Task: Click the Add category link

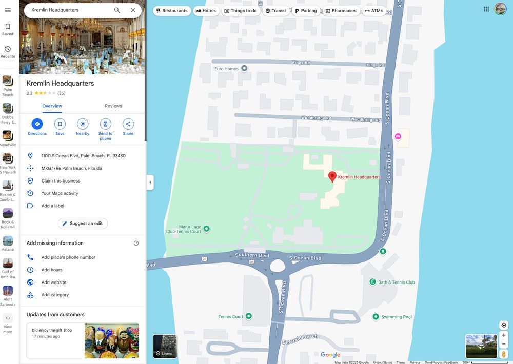Action: 55,295
